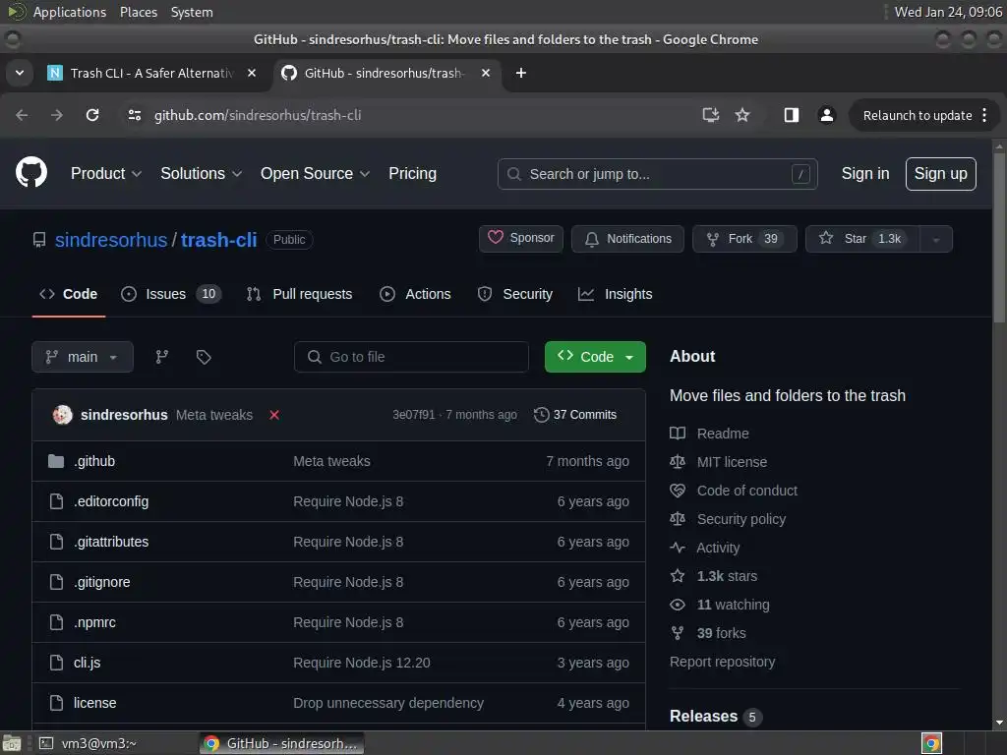Viewport: 1007px width, 755px height.
Task: Open a new tab with the plus icon
Action: point(521,73)
